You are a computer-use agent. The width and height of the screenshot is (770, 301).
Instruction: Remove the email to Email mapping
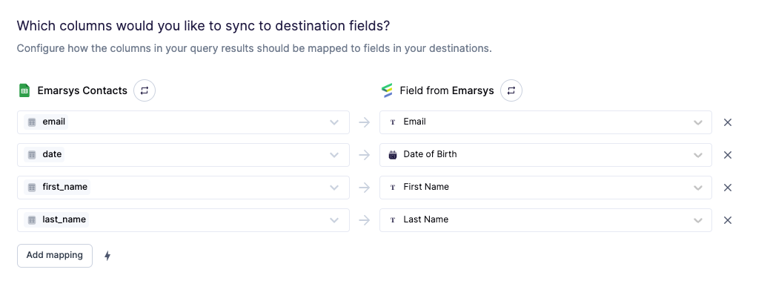tap(728, 122)
